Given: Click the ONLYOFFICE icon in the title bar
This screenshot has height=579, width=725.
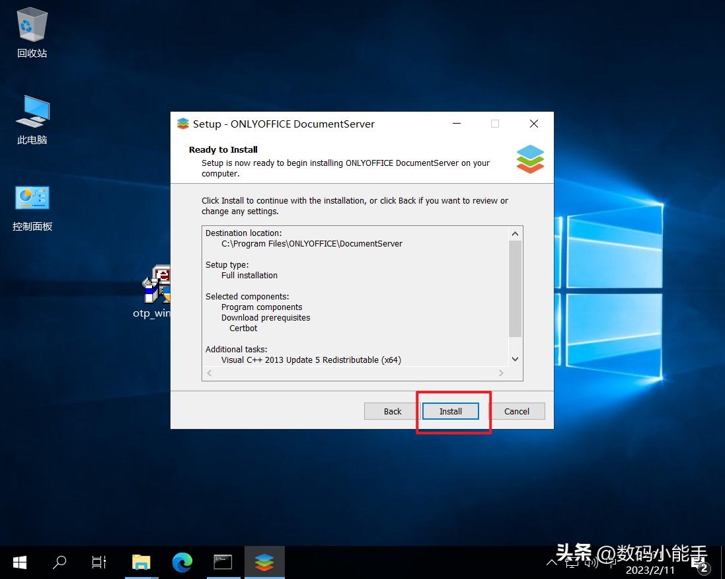Looking at the screenshot, I should tap(183, 124).
